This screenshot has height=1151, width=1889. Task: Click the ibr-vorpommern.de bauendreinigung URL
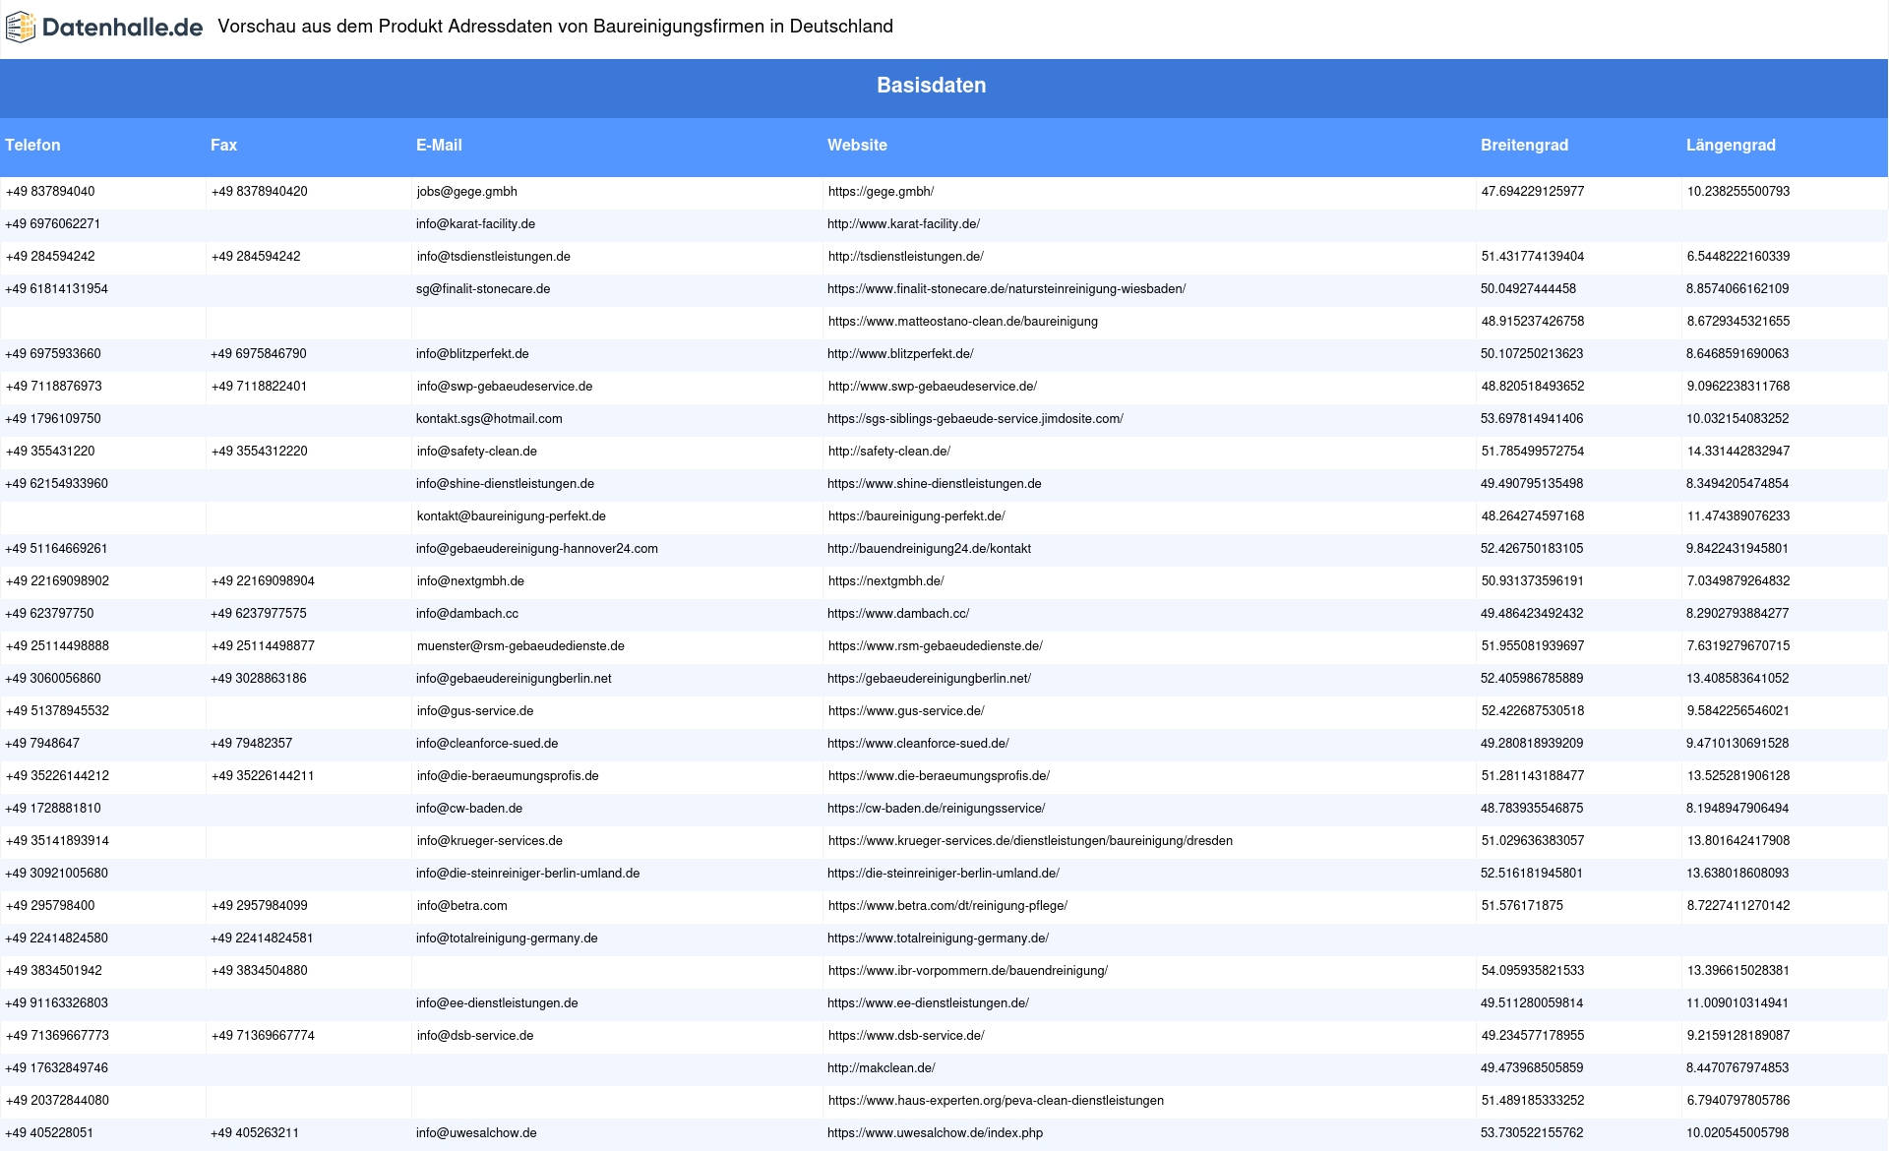point(967,971)
